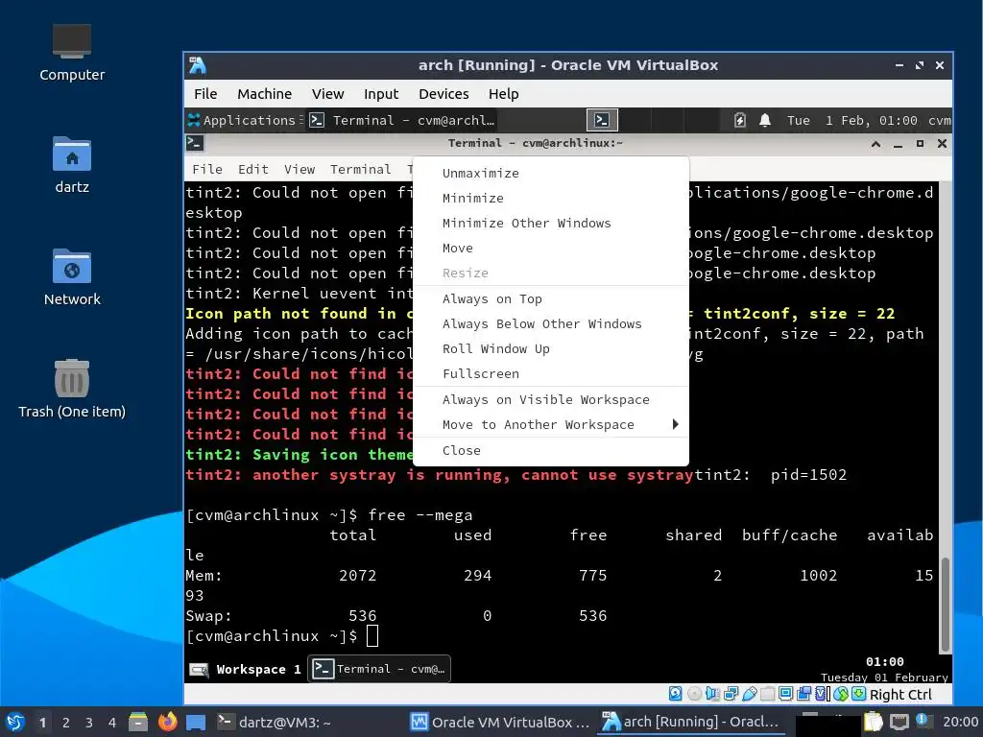The image size is (983, 737).
Task: Open terminal's View menu
Action: tap(300, 169)
